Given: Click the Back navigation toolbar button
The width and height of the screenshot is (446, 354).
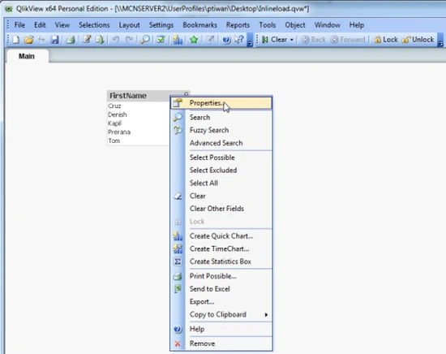Looking at the screenshot, I should tap(314, 40).
